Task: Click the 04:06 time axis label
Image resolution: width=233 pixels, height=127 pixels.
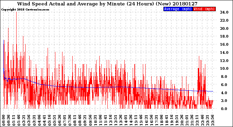Action: coord(39,120)
